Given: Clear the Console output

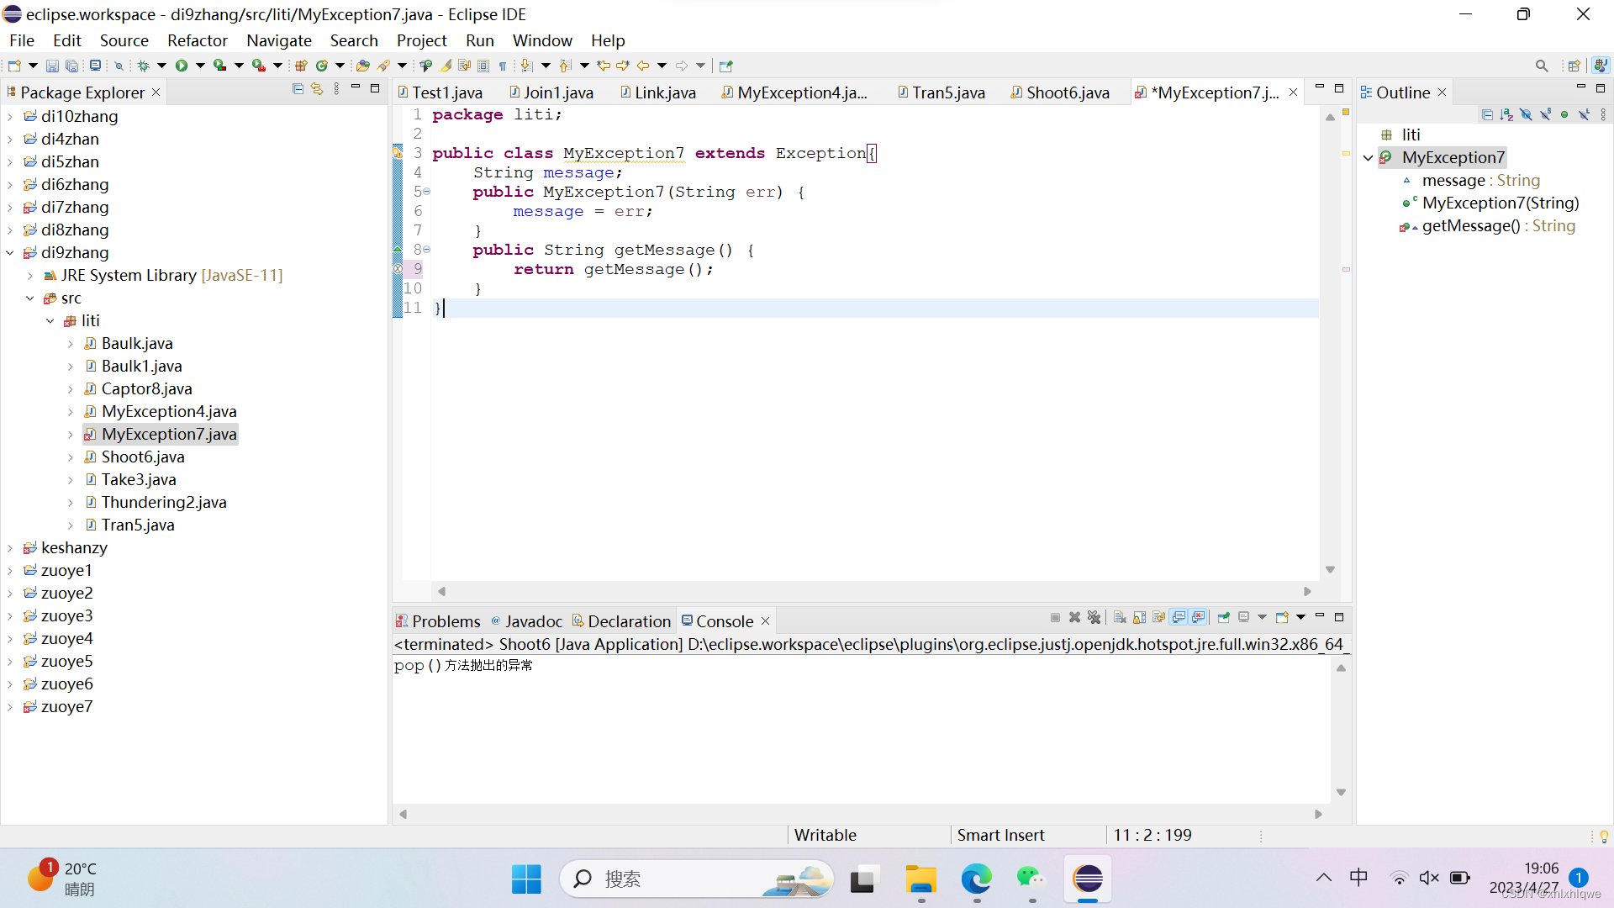Looking at the screenshot, I should (1120, 618).
